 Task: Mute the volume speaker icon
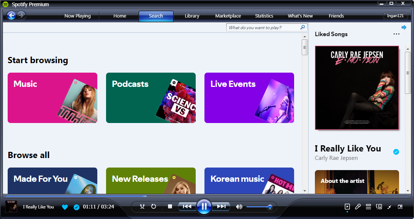239,207
